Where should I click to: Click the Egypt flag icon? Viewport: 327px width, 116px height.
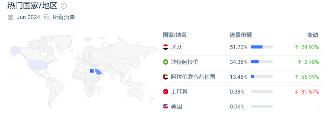[166, 47]
